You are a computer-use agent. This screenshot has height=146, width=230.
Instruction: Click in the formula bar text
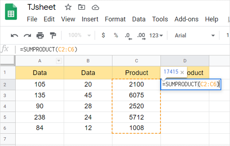click(x=48, y=49)
